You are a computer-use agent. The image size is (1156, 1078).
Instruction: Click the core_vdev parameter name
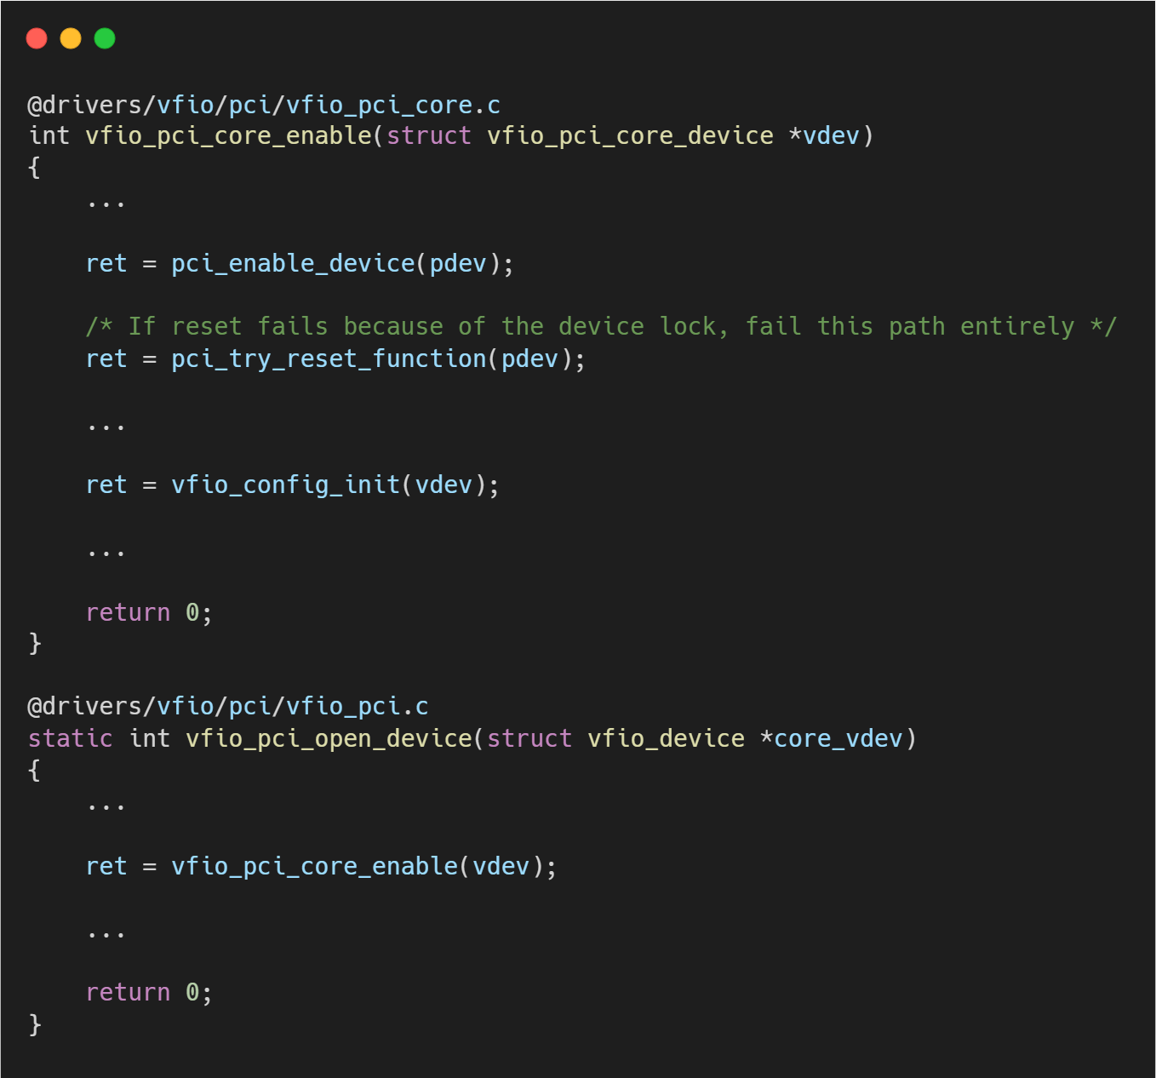(x=838, y=738)
